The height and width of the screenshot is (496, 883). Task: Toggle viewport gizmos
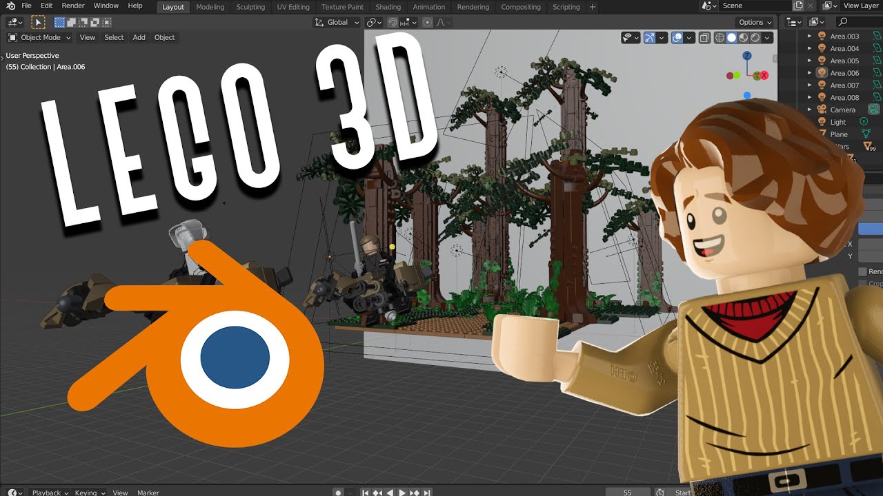coord(649,38)
